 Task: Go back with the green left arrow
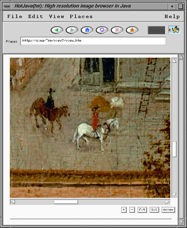coord(57,30)
